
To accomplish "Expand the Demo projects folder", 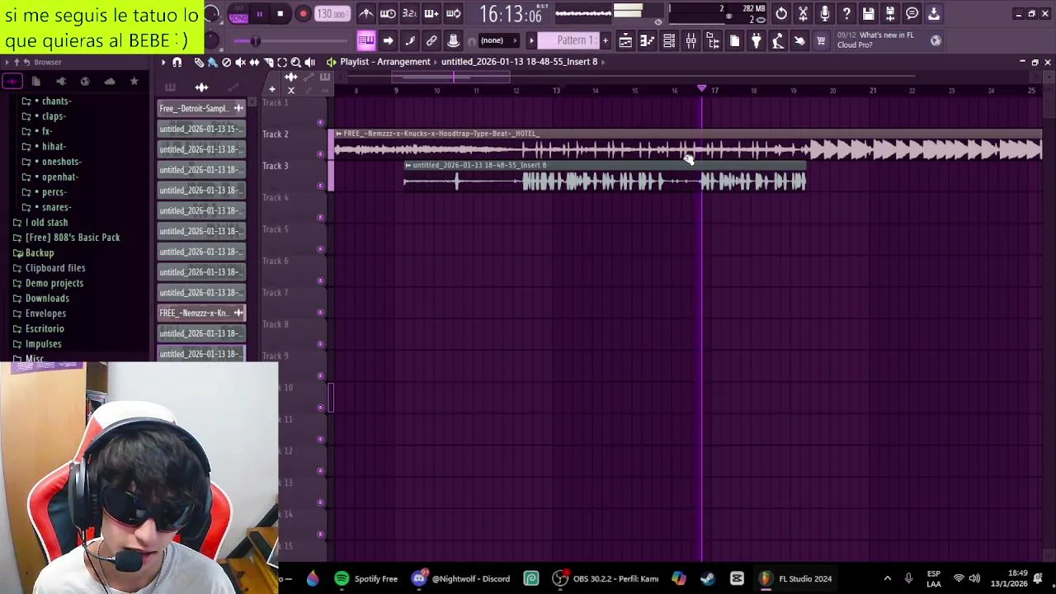I will pyautogui.click(x=54, y=283).
